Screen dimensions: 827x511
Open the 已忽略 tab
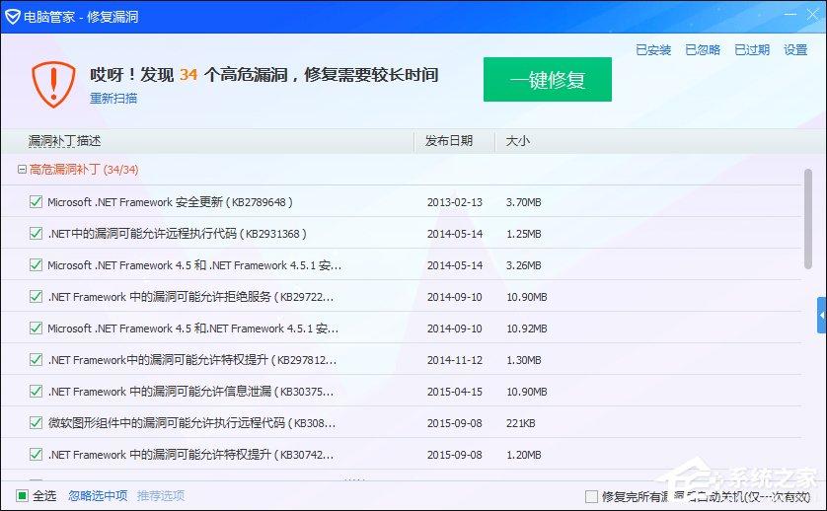(x=703, y=50)
